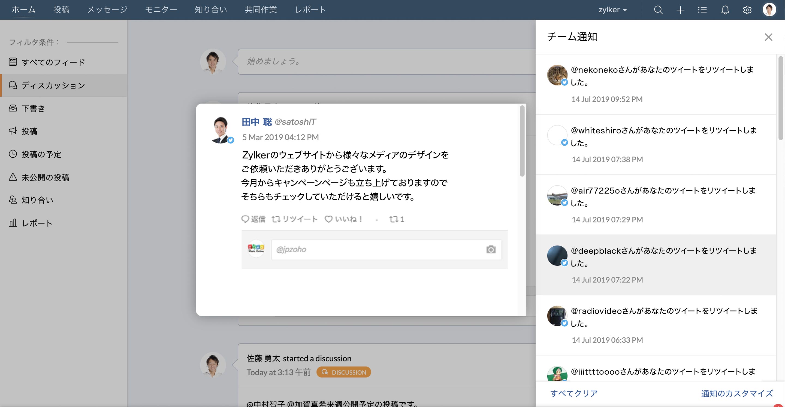The width and height of the screenshot is (785, 407).
Task: Open the settings gear icon
Action: tap(747, 10)
